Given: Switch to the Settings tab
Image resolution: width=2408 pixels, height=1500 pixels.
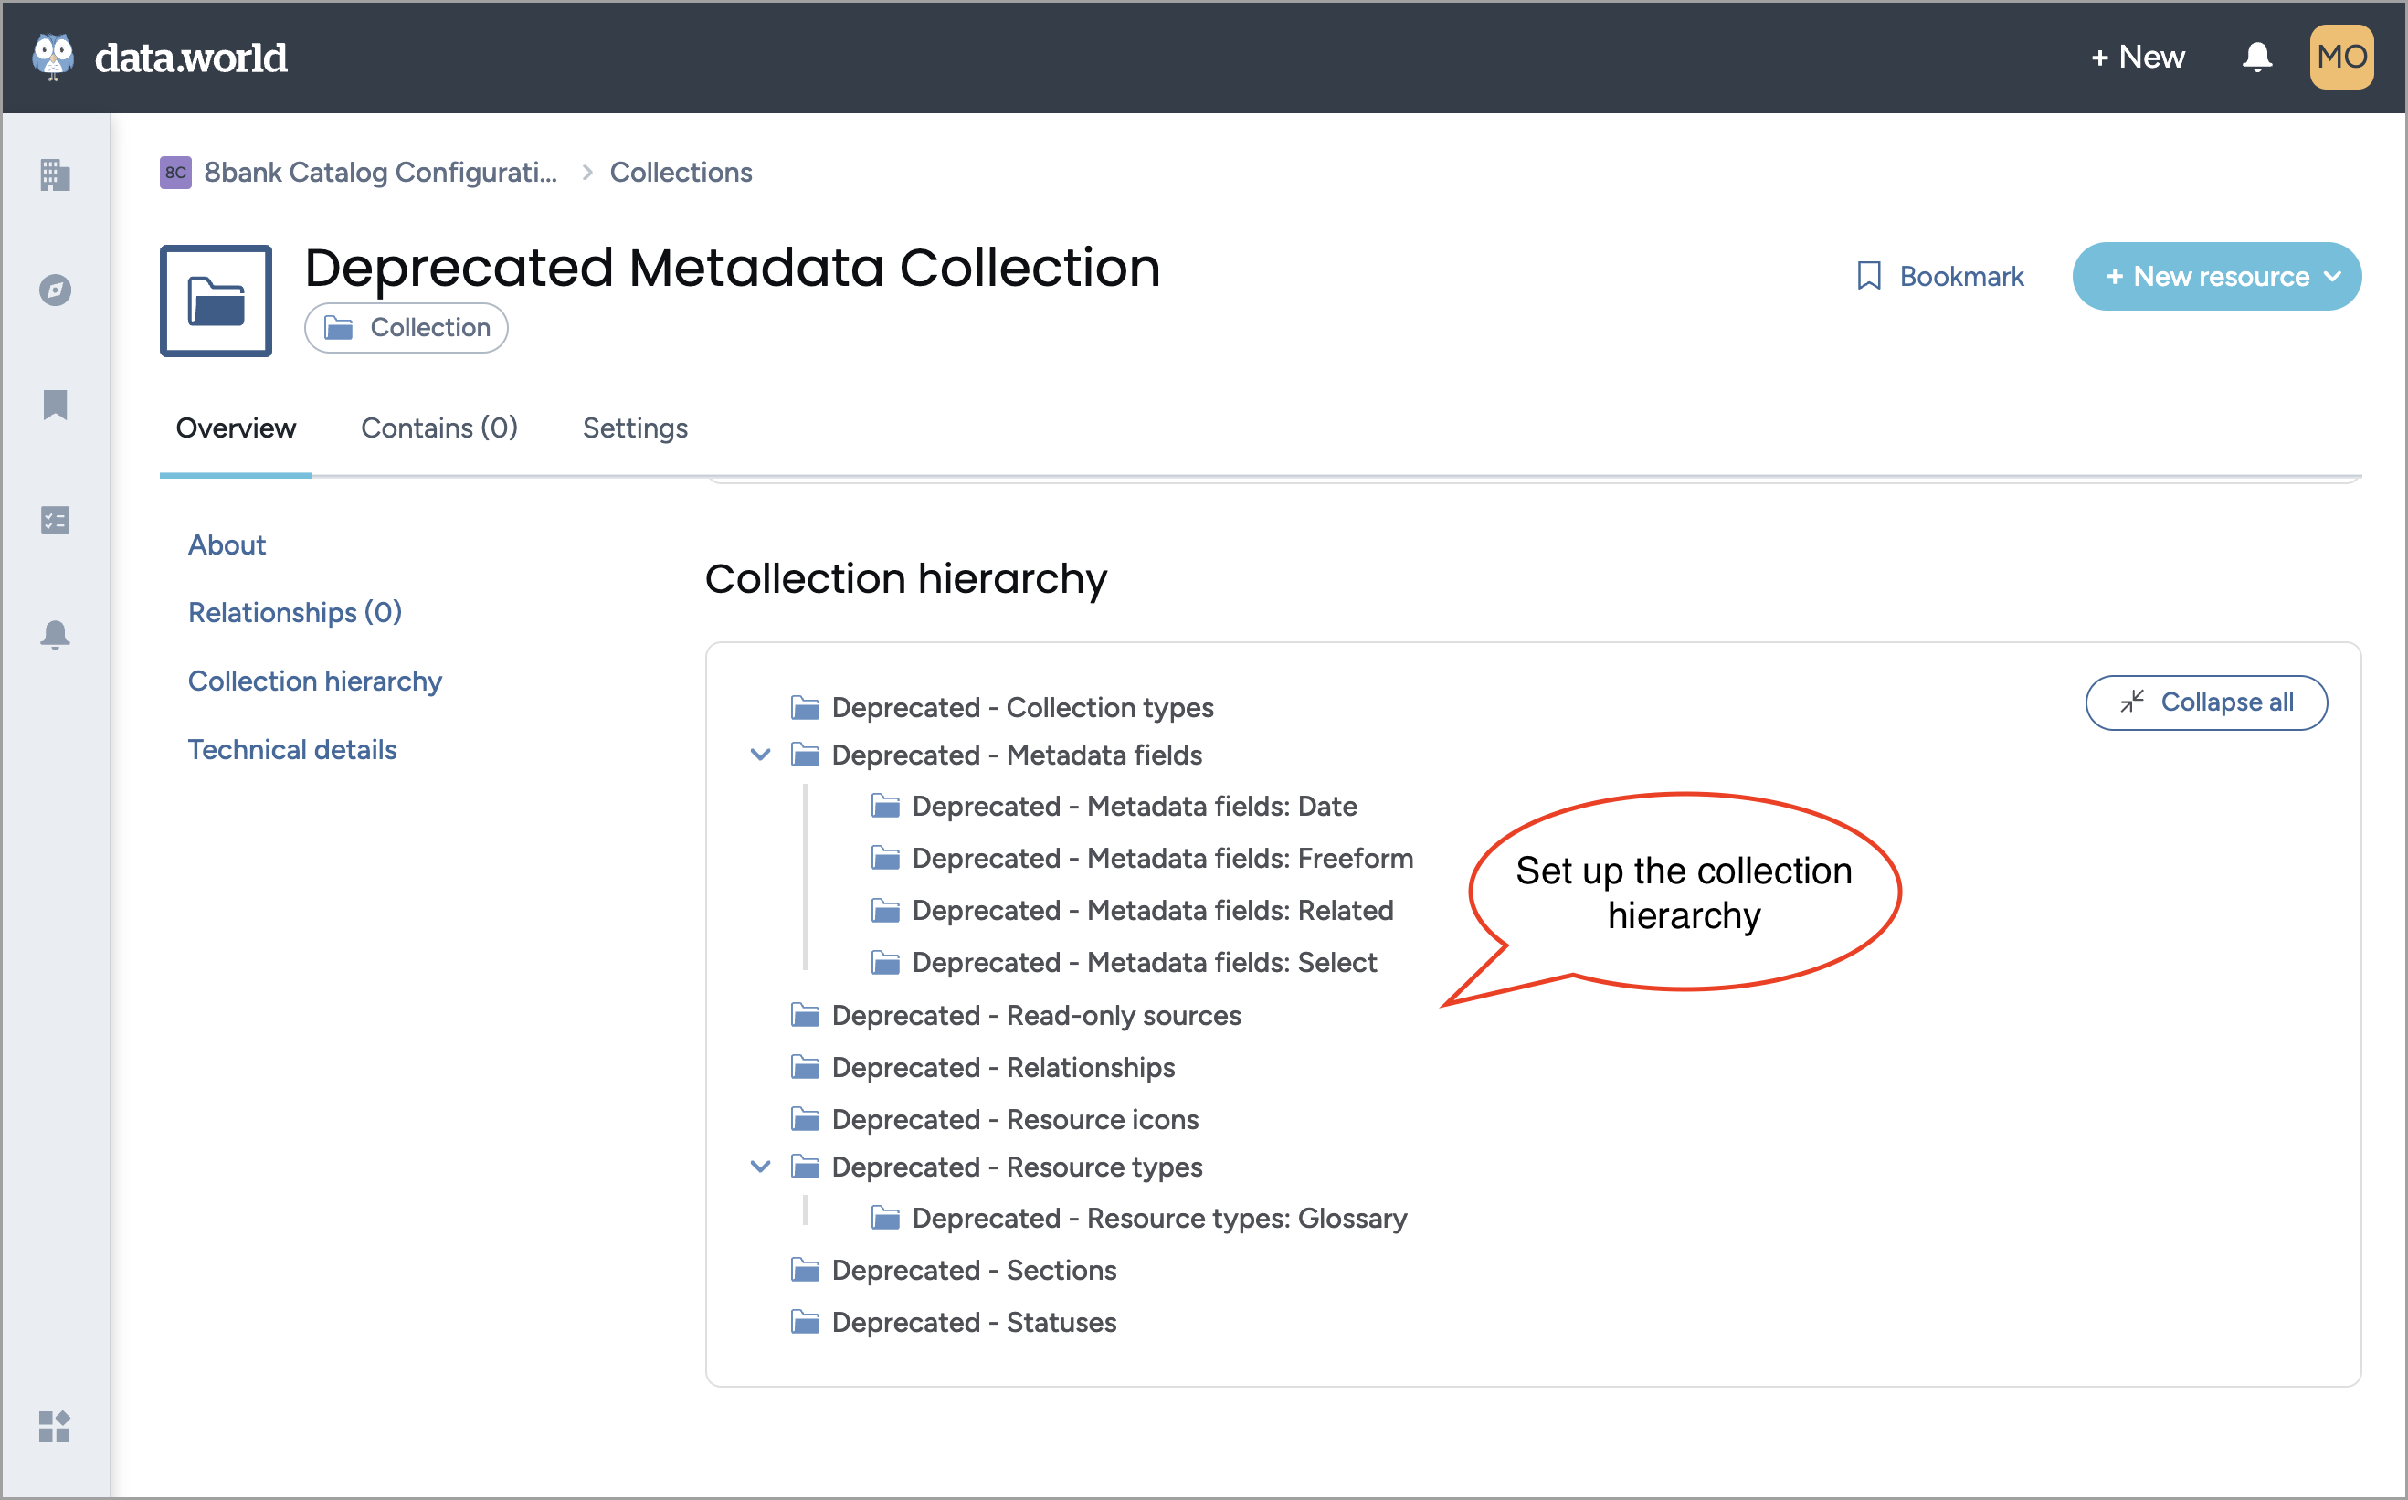Looking at the screenshot, I should click(634, 427).
